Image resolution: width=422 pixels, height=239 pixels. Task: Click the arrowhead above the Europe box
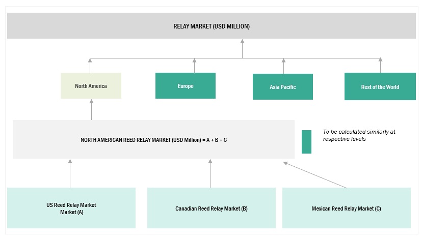(x=194, y=61)
